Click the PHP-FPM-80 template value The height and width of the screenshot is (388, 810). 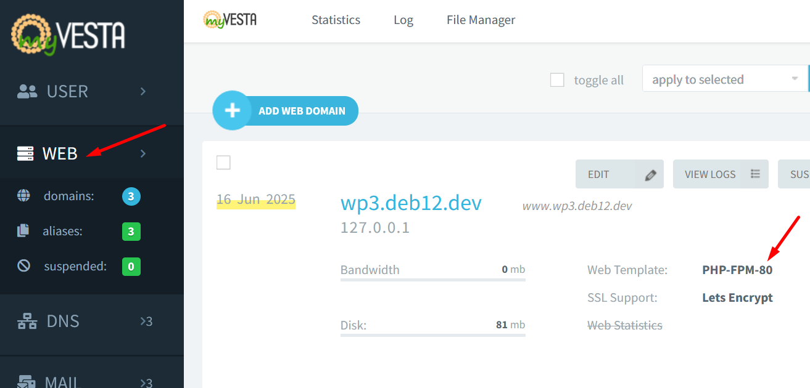click(737, 270)
